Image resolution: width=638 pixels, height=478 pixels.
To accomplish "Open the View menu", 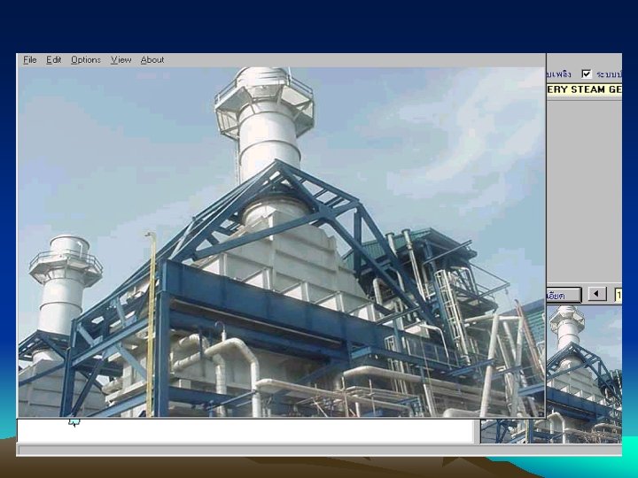I will point(121,60).
